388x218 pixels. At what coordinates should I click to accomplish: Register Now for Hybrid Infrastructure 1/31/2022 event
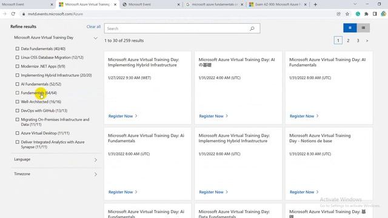[213, 192]
